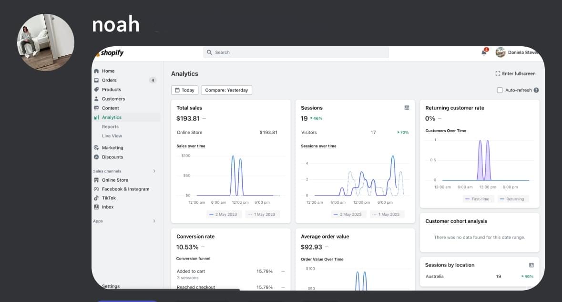This screenshot has height=302, width=562.
Task: Click the Shopify logo
Action: [111, 53]
